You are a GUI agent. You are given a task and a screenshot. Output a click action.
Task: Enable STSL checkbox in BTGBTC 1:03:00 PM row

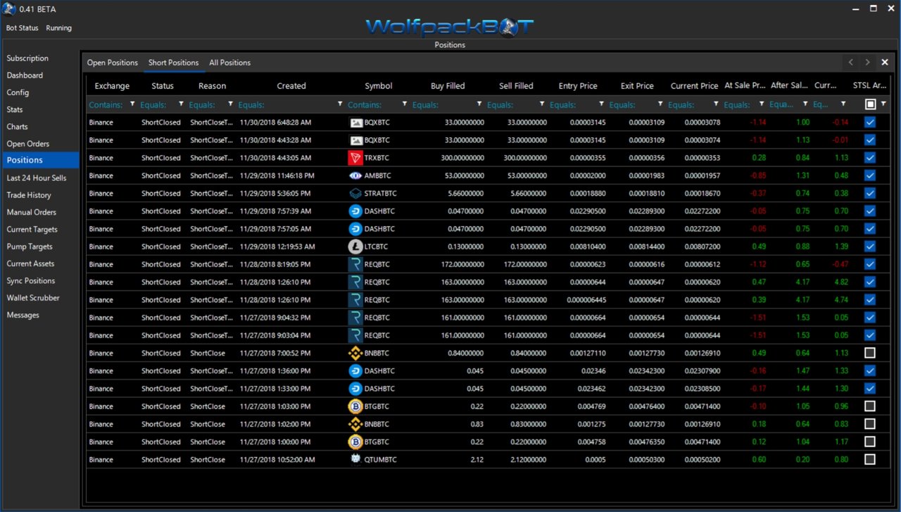click(870, 406)
